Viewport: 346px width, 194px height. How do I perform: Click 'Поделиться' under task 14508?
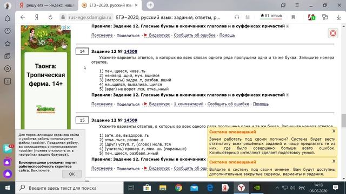tap(128, 104)
